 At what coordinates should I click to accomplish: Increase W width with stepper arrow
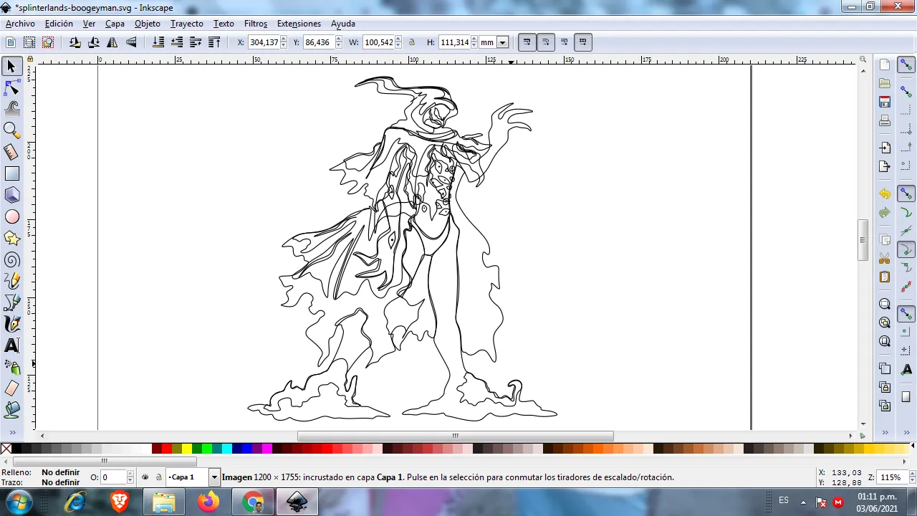[398, 39]
